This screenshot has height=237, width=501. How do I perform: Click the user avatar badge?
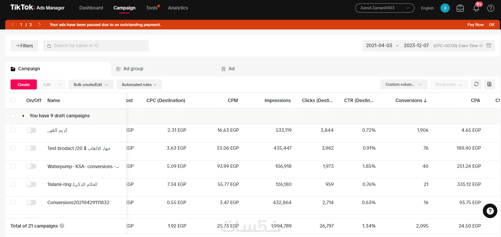(x=445, y=8)
